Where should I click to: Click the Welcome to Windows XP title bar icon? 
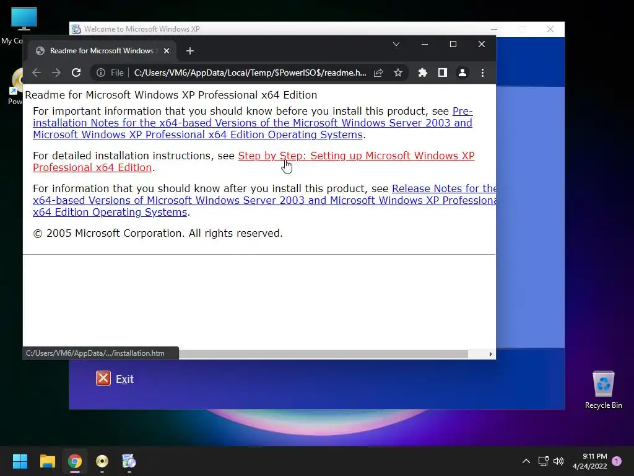(76, 29)
